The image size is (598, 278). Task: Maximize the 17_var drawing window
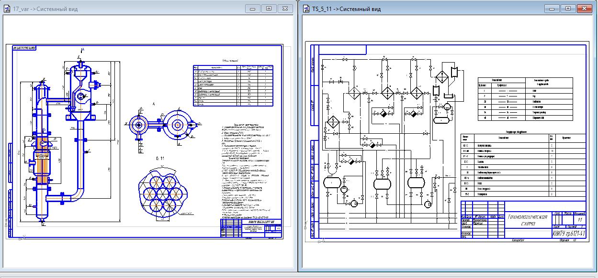coord(269,8)
